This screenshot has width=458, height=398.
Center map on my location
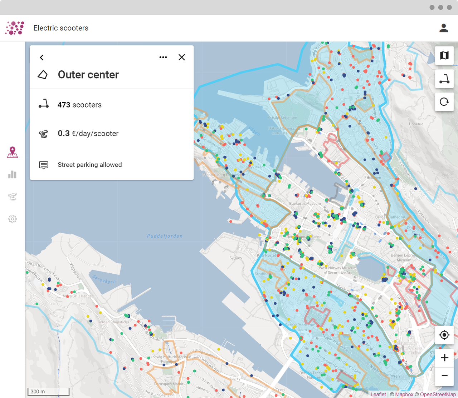tap(444, 335)
